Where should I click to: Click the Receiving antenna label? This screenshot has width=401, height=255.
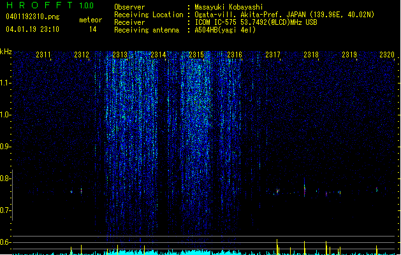click(147, 30)
